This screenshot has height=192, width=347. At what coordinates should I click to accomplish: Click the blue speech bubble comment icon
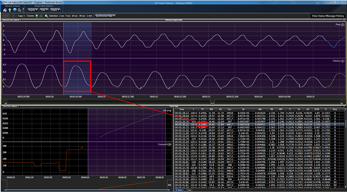[15, 10]
